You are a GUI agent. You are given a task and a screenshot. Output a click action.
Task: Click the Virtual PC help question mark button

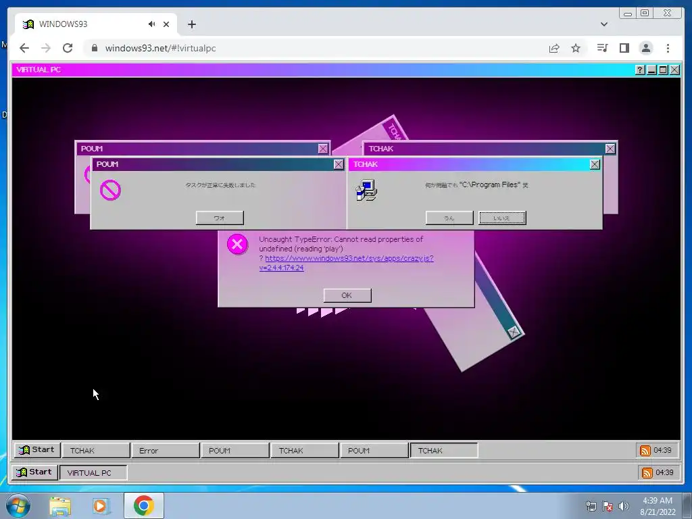(x=640, y=70)
